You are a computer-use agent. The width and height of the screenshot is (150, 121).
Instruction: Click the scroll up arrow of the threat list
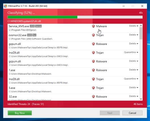pyautogui.click(x=141, y=26)
